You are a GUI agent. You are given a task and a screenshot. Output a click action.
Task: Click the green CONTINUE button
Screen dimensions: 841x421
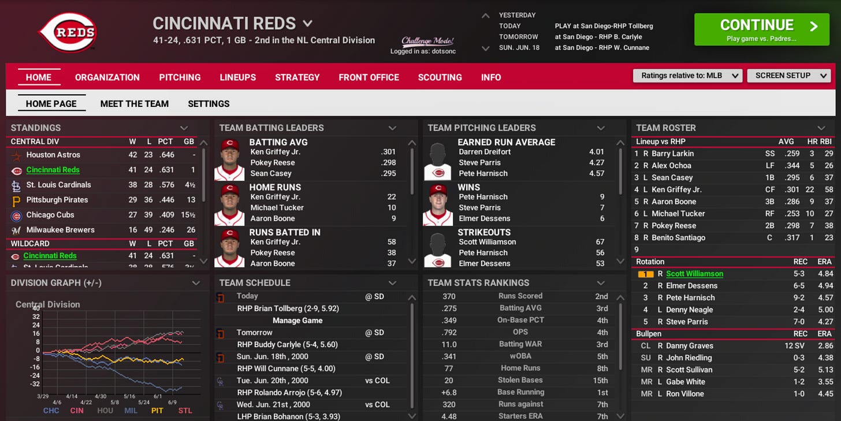762,30
